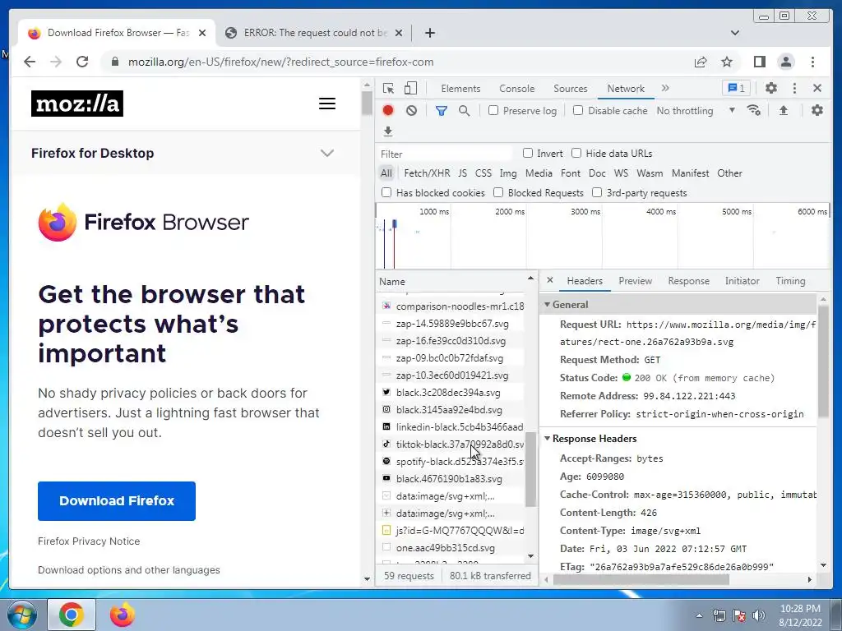Screen dimensions: 842x631
Task: Share this page icon in address bar
Action: click(701, 62)
